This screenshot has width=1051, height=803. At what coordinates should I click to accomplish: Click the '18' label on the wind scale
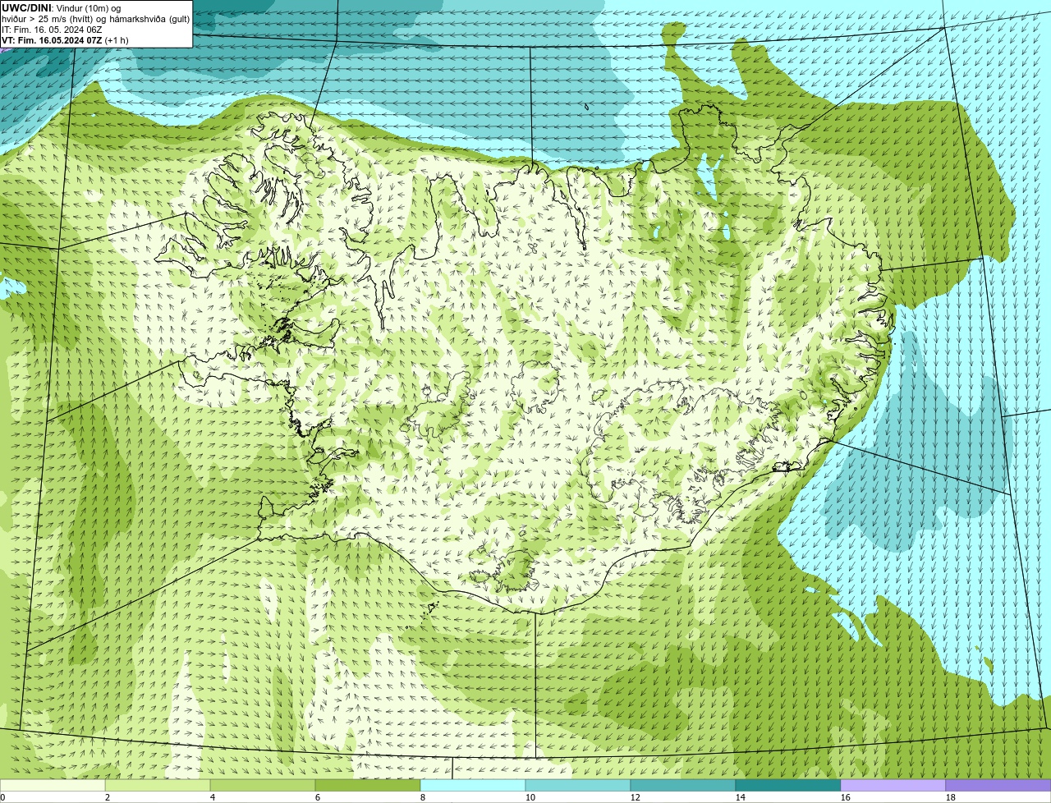coord(951,797)
